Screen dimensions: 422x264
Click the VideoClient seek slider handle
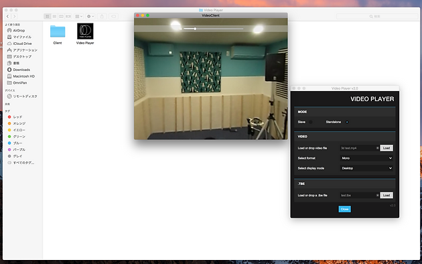click(x=195, y=29)
